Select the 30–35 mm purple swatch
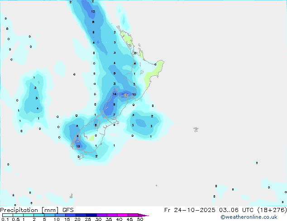287x221 pixels. pos(102,215)
